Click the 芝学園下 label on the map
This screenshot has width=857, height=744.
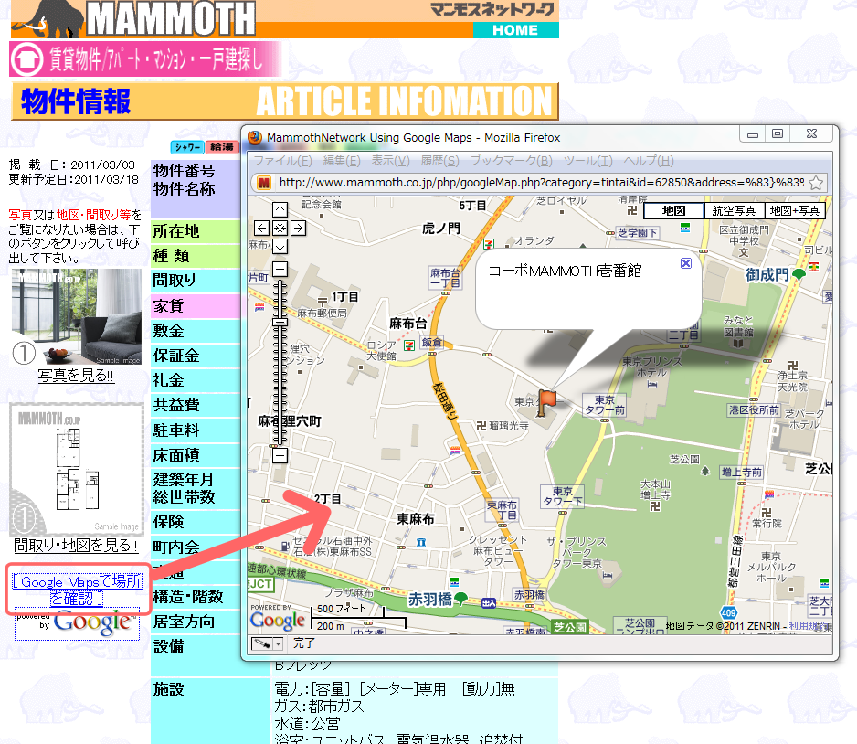click(638, 233)
